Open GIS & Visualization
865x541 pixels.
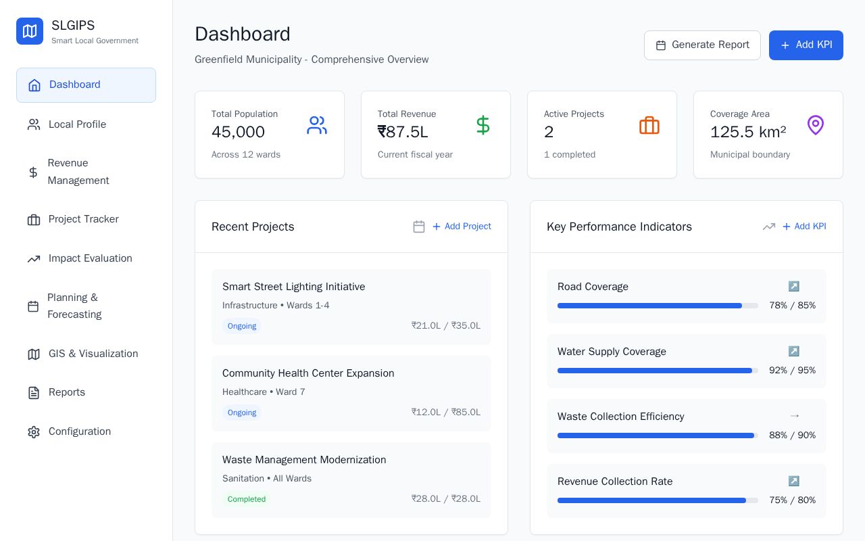[x=86, y=354]
